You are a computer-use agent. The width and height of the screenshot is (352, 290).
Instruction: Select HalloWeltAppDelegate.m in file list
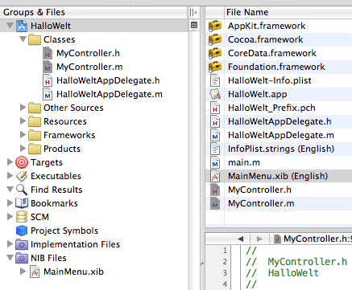(x=279, y=135)
